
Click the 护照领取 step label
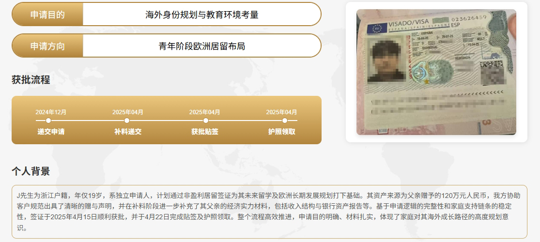(x=282, y=132)
